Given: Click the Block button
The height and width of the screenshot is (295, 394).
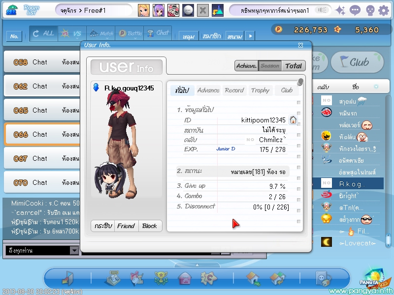Looking at the screenshot, I should pyautogui.click(x=150, y=226).
